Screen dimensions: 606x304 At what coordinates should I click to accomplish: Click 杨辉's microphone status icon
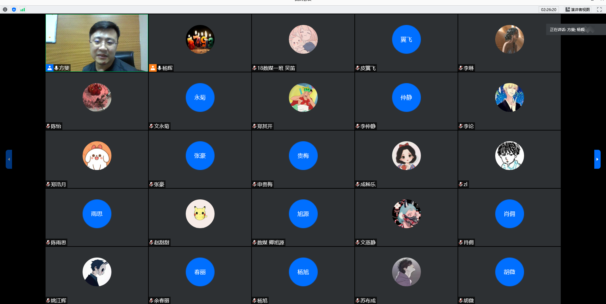159,68
